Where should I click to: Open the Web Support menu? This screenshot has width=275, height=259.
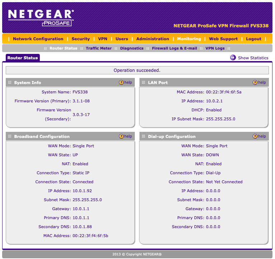point(223,39)
